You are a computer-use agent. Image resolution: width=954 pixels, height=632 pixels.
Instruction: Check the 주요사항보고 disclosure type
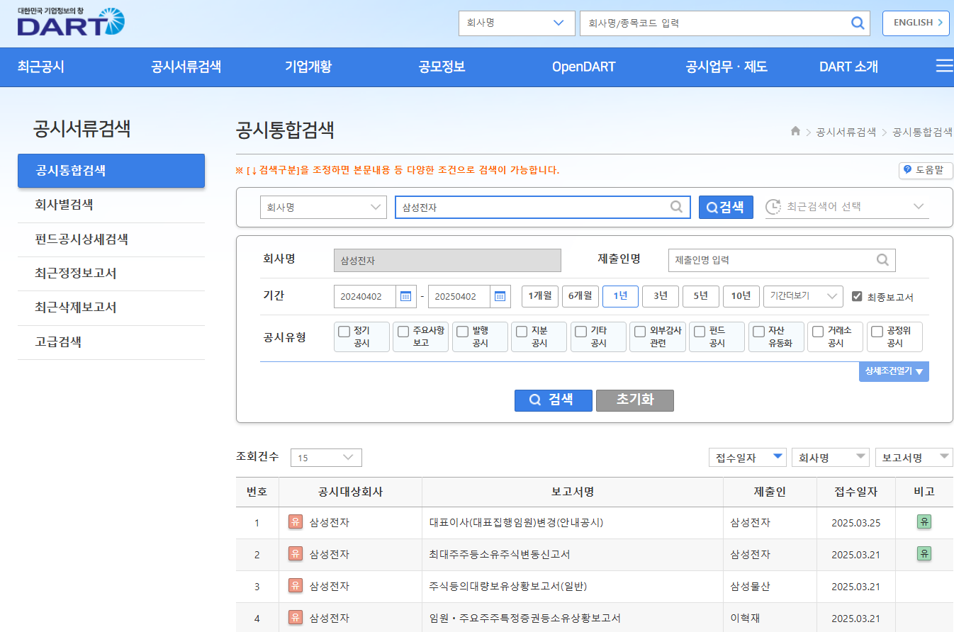[403, 331]
